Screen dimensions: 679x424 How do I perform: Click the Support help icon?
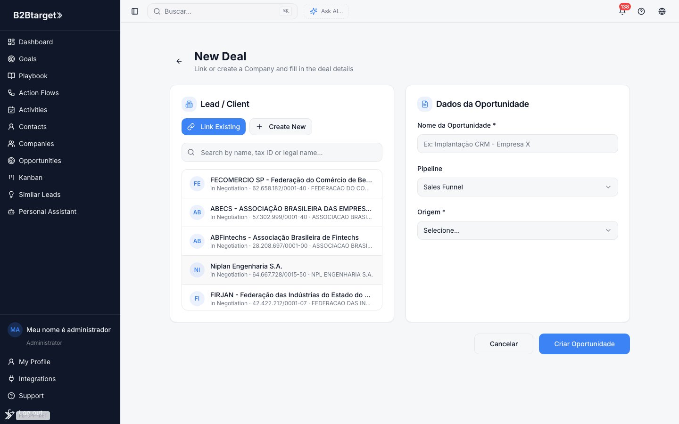click(x=11, y=396)
